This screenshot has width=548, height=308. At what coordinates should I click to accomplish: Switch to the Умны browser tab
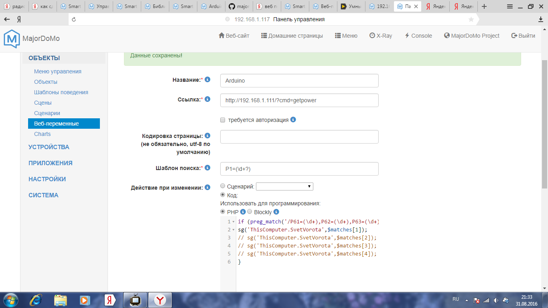351,6
